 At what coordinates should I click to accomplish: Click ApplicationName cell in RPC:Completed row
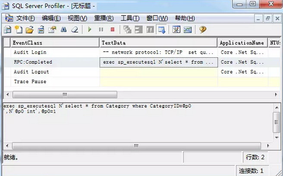tap(243, 62)
